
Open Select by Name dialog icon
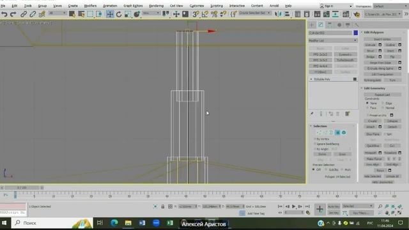[81, 14]
